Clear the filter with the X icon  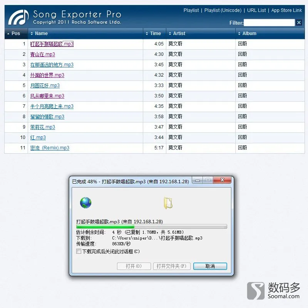tap(299, 23)
